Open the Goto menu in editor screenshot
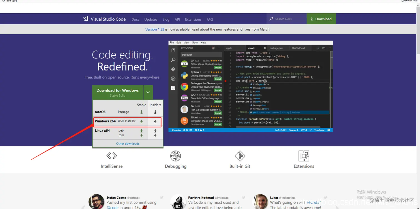This screenshot has height=209, width=420. 195,43
